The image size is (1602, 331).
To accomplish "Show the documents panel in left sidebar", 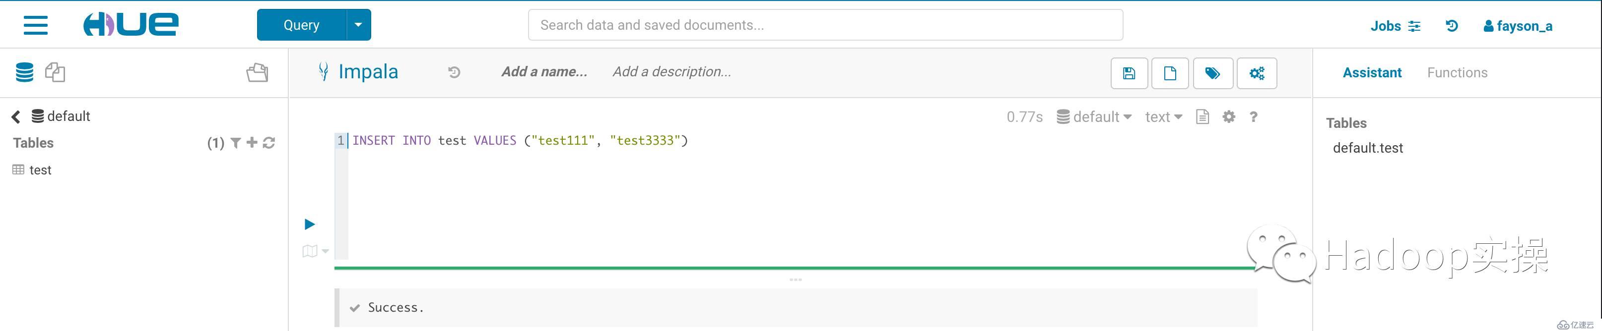I will click(56, 72).
